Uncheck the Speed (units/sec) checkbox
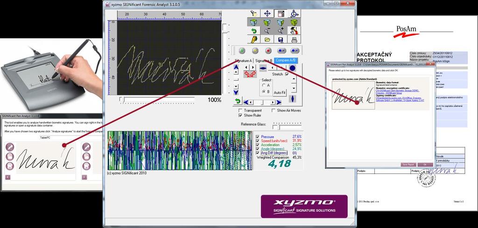 (x=258, y=141)
